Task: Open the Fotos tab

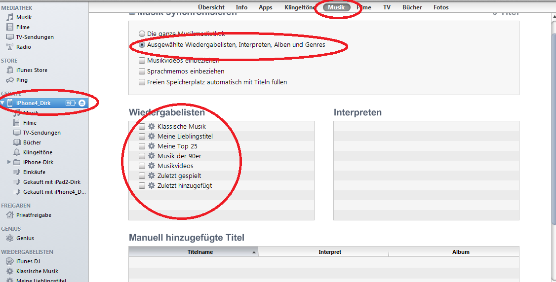Action: click(x=441, y=7)
